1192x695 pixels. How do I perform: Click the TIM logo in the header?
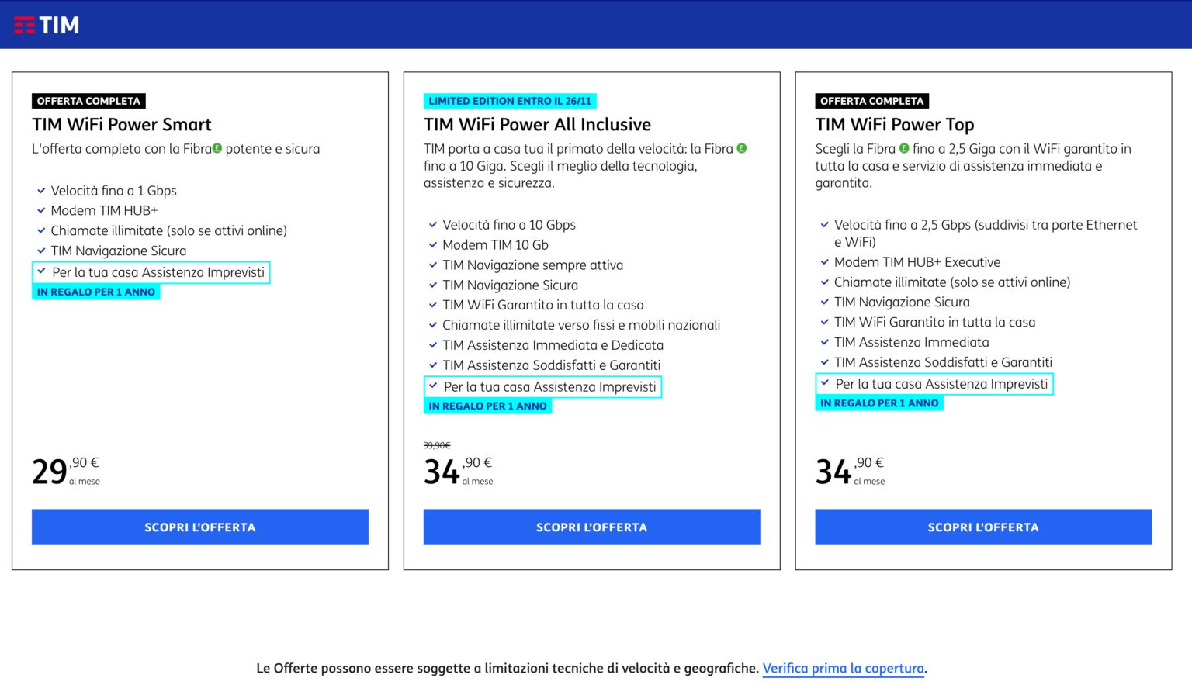coord(47,24)
